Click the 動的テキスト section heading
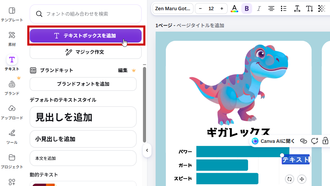This screenshot has height=186, width=330. pyautogui.click(x=44, y=175)
